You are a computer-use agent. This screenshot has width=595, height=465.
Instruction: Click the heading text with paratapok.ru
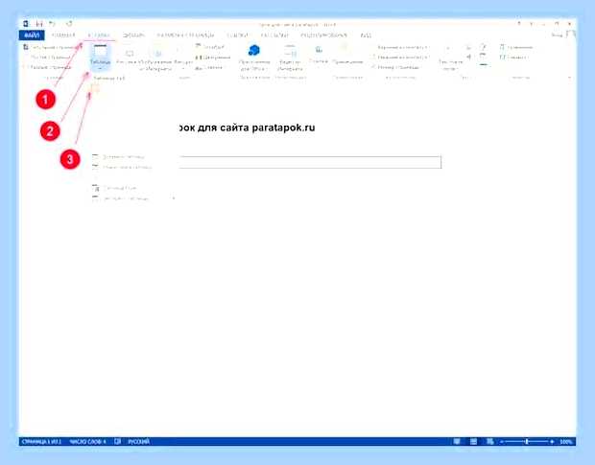click(x=247, y=128)
